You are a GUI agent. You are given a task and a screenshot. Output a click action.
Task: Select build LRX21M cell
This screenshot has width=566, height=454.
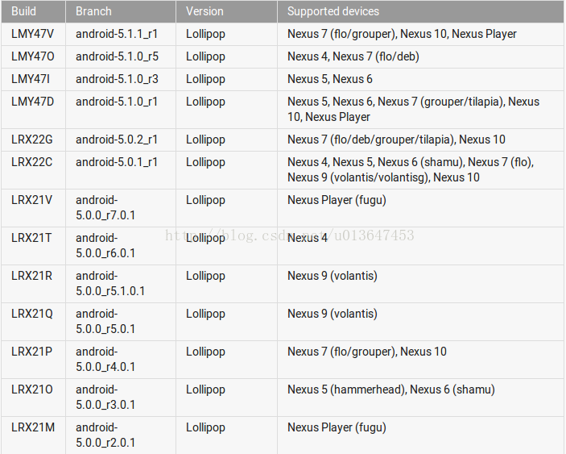(33, 435)
